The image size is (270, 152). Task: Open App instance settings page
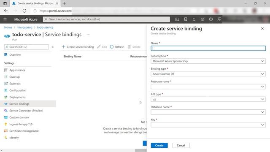pos(17,70)
